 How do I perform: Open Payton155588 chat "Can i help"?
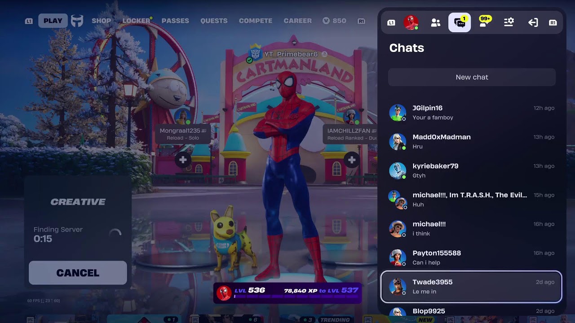tap(471, 258)
